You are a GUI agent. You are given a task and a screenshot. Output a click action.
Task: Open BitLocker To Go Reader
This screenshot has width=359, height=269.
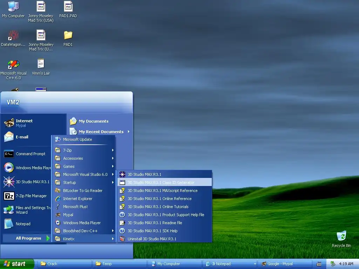[84, 191]
